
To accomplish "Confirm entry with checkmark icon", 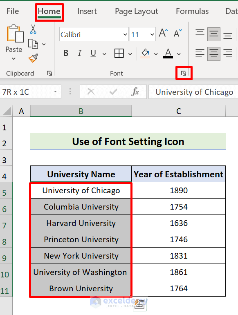I will pos(113,92).
